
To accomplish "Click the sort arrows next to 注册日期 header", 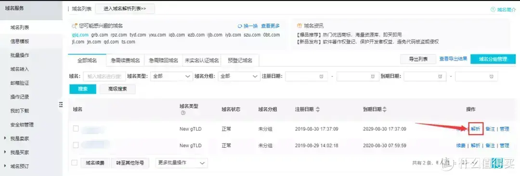I will 318,109.
